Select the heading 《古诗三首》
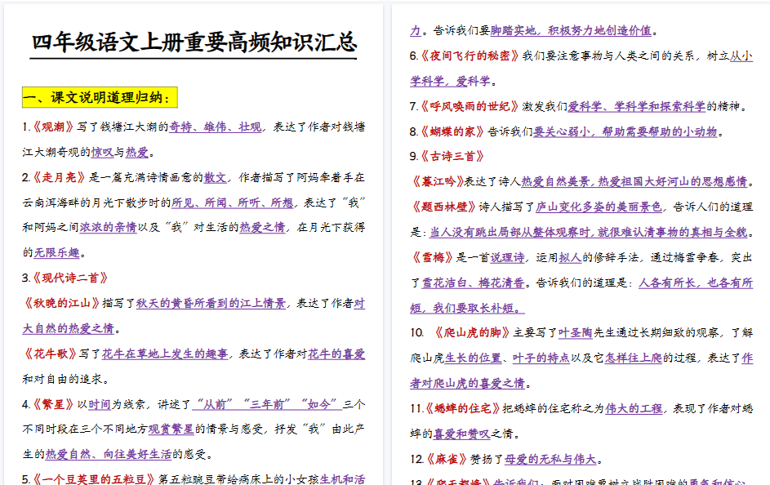The height and width of the screenshot is (485, 770). 451,155
